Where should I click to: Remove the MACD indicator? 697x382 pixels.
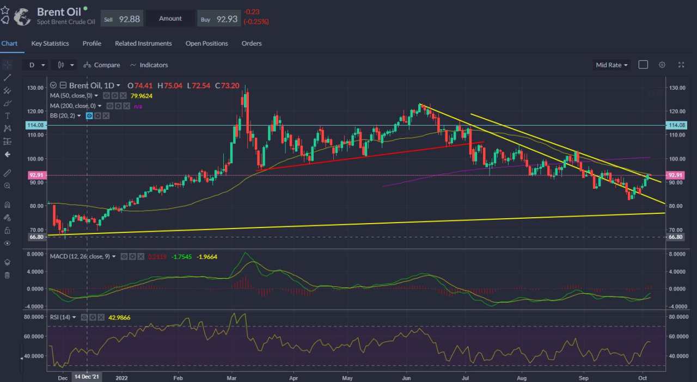click(141, 256)
